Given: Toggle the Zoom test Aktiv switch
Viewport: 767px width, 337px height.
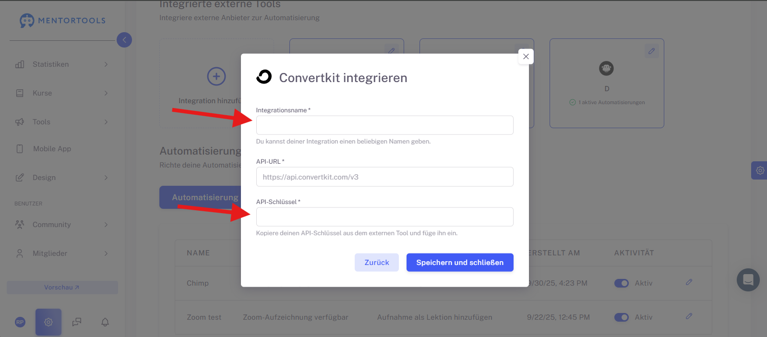Looking at the screenshot, I should [622, 317].
